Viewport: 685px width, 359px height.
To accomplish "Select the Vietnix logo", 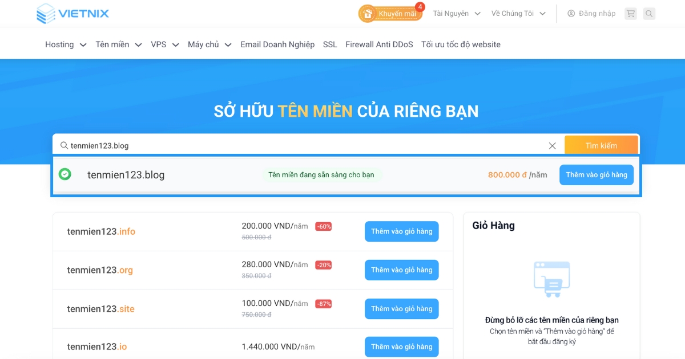I will point(72,13).
